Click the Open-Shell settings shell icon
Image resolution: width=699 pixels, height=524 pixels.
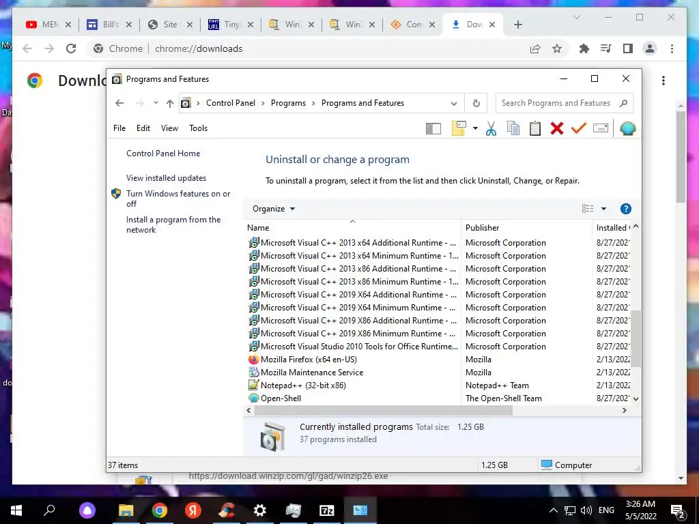(x=628, y=129)
